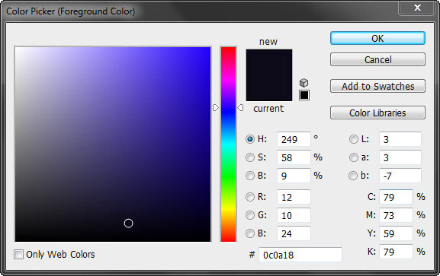The image size is (440, 276).
Task: Select the Lab a radio button
Action: click(354, 157)
